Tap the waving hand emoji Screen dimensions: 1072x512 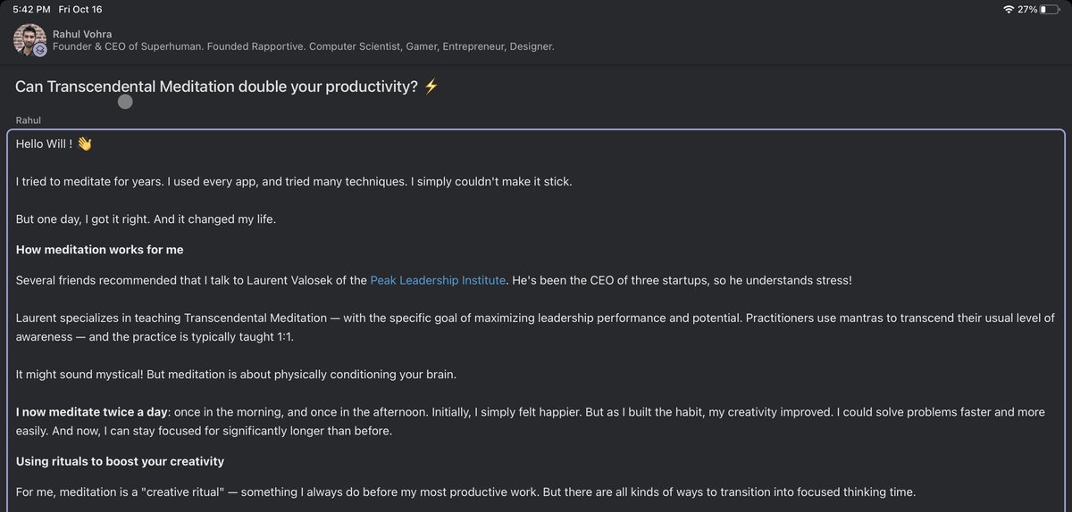[85, 144]
